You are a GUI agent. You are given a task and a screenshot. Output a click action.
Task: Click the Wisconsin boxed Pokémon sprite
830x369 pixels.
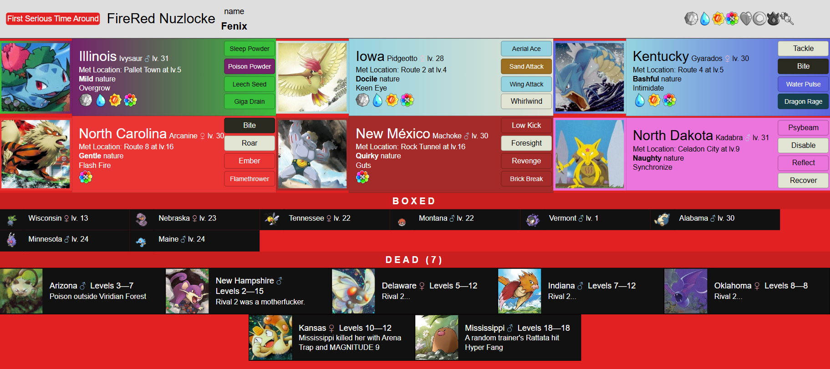click(12, 220)
